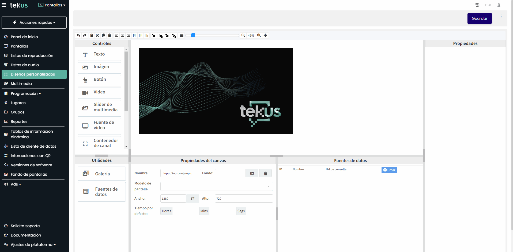This screenshot has height=252, width=513.
Task: Open Multimedia from the sidebar
Action: (21, 84)
